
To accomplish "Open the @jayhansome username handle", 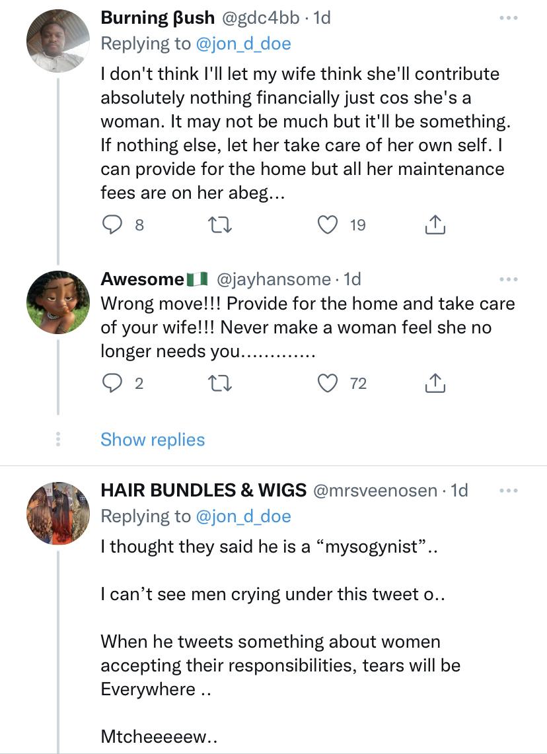I will pos(273,280).
